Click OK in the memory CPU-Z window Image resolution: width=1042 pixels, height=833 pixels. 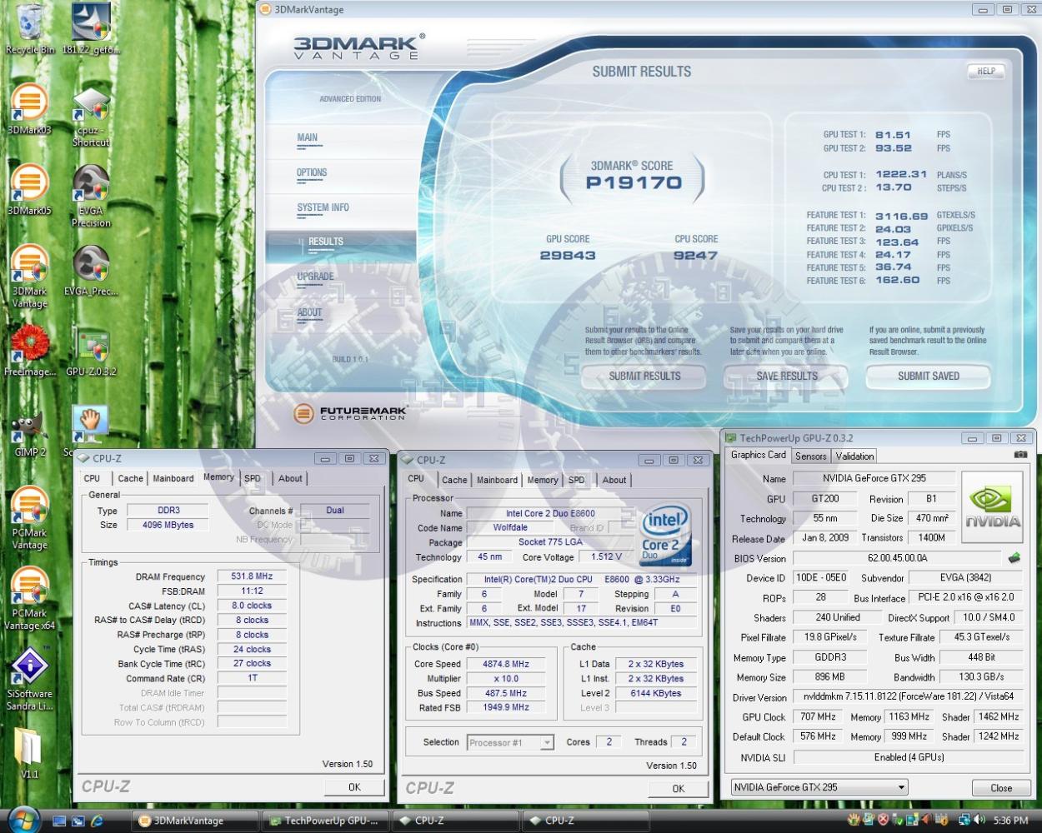click(x=354, y=787)
